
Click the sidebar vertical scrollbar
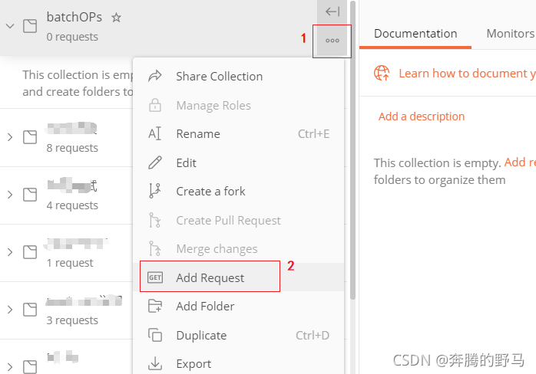[x=352, y=150]
